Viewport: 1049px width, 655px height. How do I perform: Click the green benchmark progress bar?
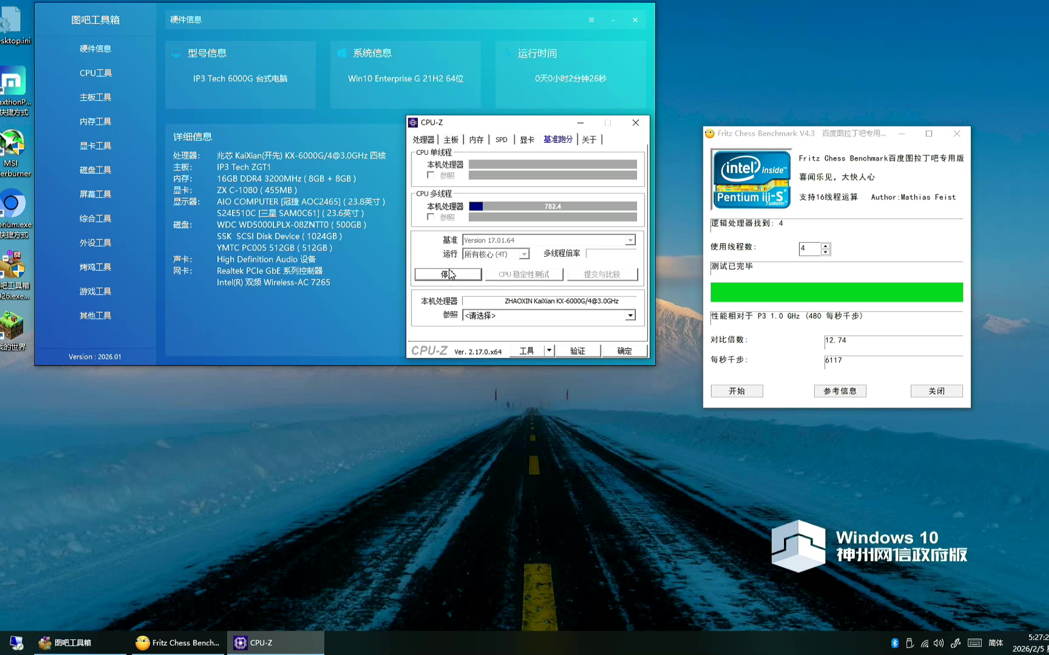click(836, 292)
